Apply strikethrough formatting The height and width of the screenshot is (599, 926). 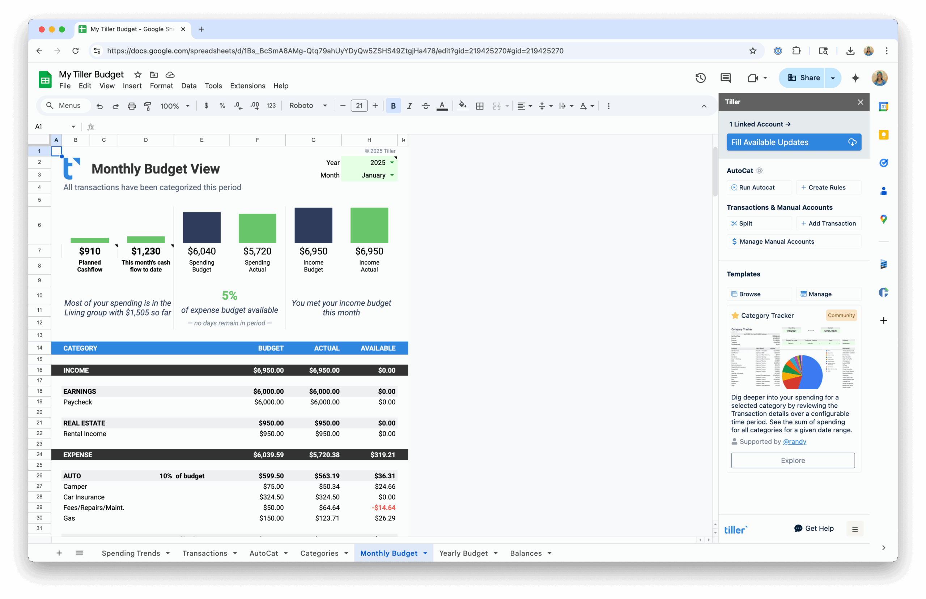(426, 106)
